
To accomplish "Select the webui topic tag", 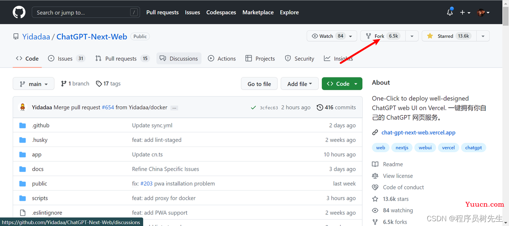I will click(x=425, y=147).
